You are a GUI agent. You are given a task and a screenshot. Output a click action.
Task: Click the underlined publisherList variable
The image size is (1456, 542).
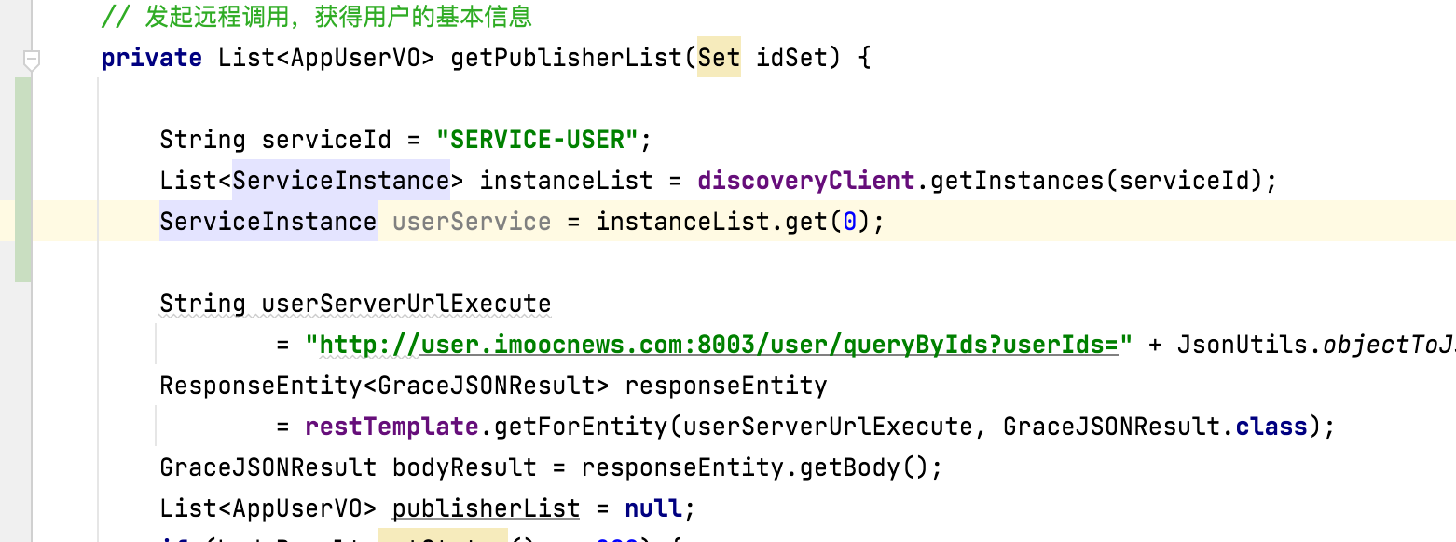click(x=487, y=508)
